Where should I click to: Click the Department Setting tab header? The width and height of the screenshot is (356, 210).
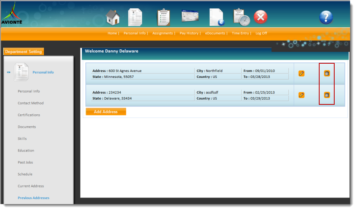tap(23, 52)
